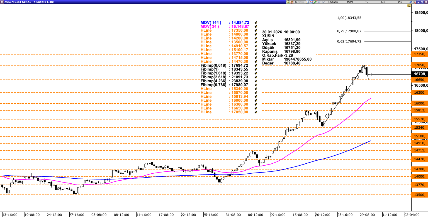Open the MUM chart type selector
Screen dimensions: 428x217
350,2
